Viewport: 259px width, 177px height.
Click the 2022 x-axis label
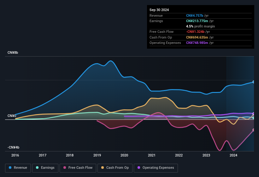tap(179, 155)
